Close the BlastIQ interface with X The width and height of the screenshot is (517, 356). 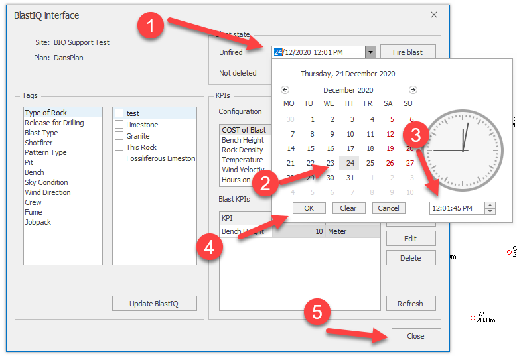[x=434, y=15]
